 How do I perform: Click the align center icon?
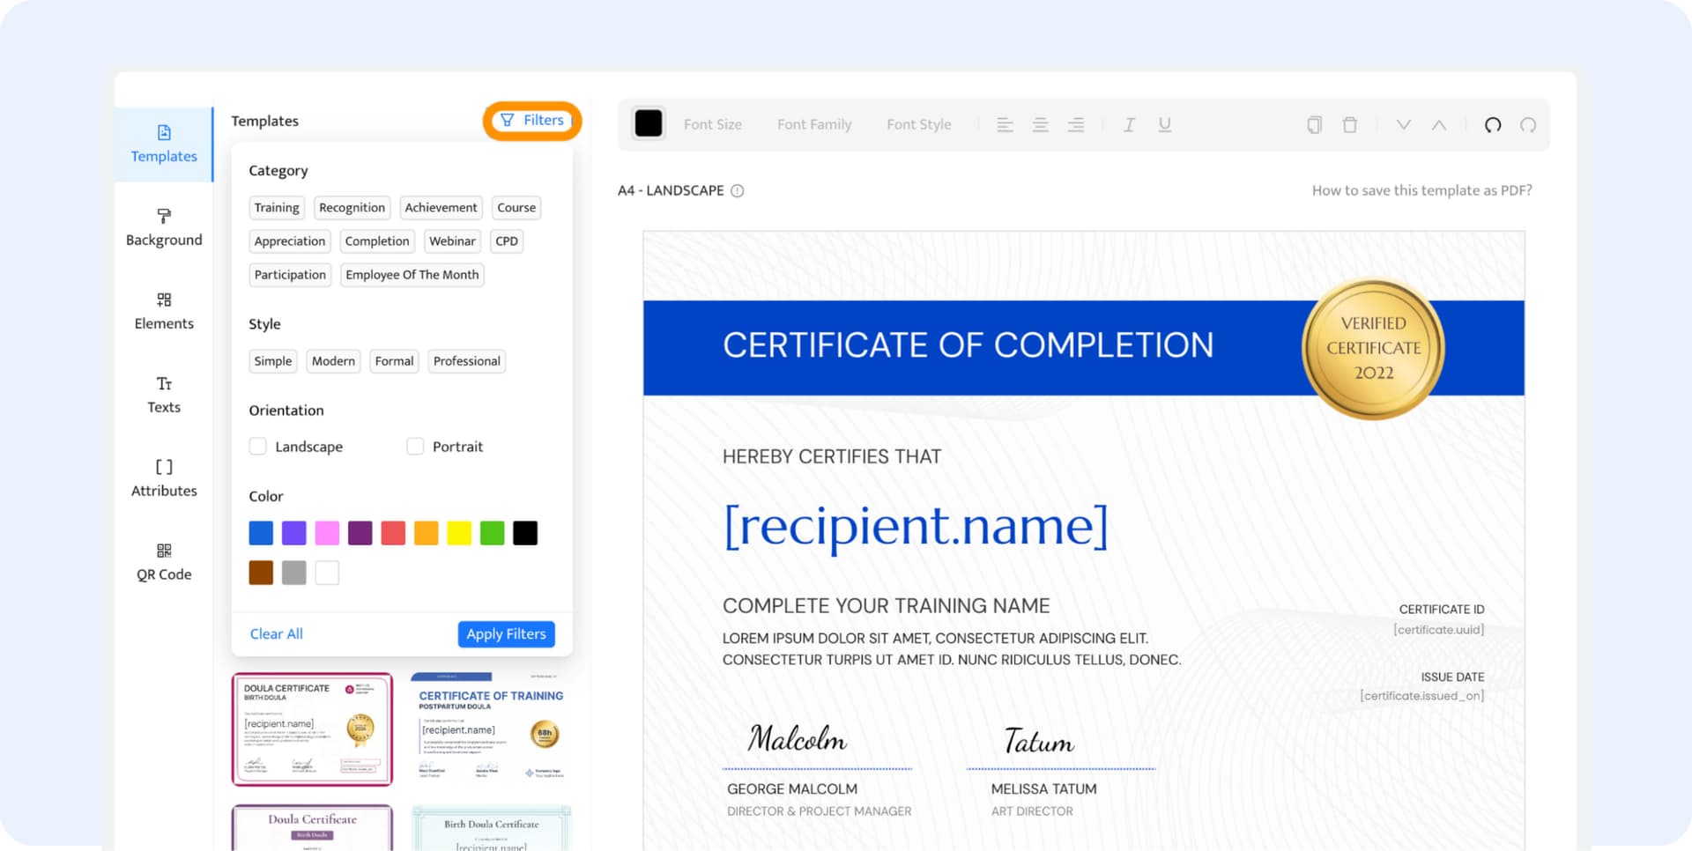tap(1040, 125)
